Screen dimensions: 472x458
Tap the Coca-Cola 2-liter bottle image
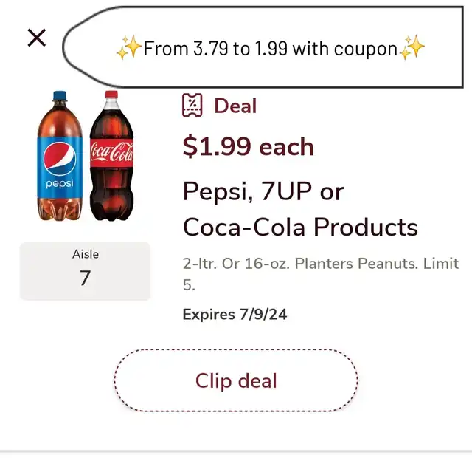[111, 155]
